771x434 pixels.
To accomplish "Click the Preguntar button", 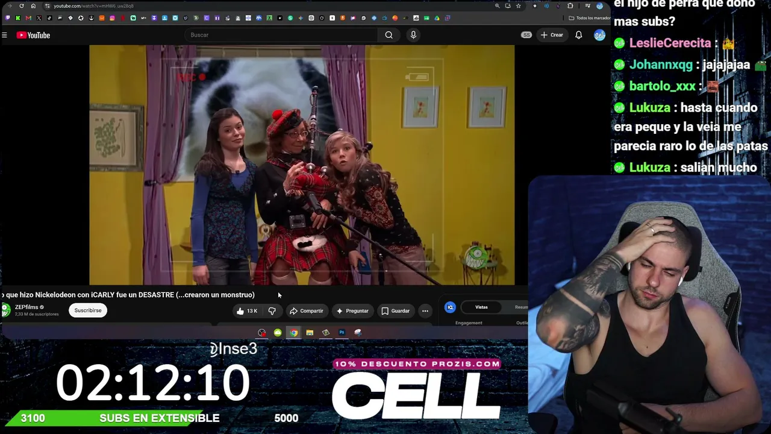I will pyautogui.click(x=352, y=311).
